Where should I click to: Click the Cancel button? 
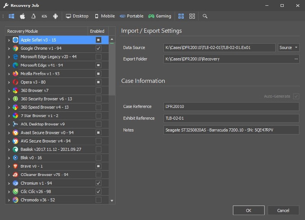coord(283,210)
